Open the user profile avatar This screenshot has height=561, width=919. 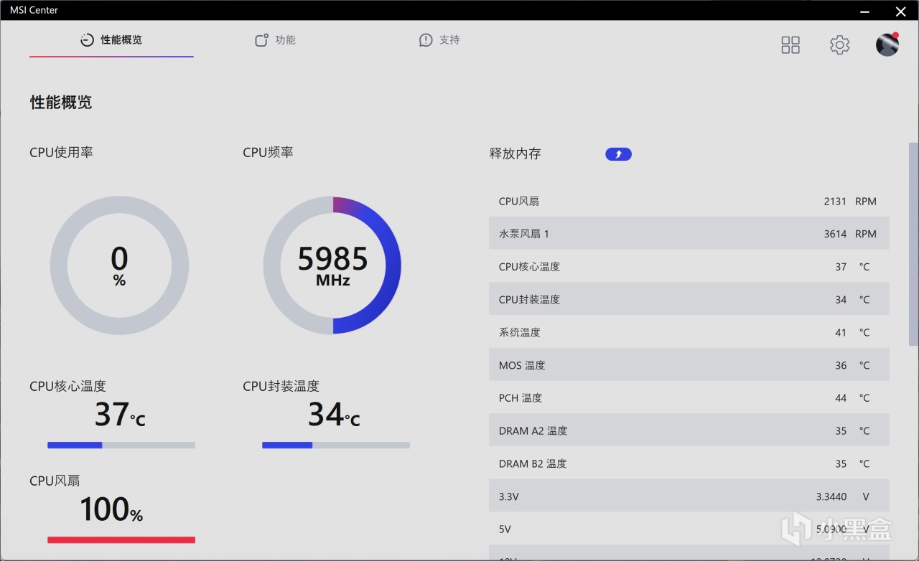(x=887, y=44)
